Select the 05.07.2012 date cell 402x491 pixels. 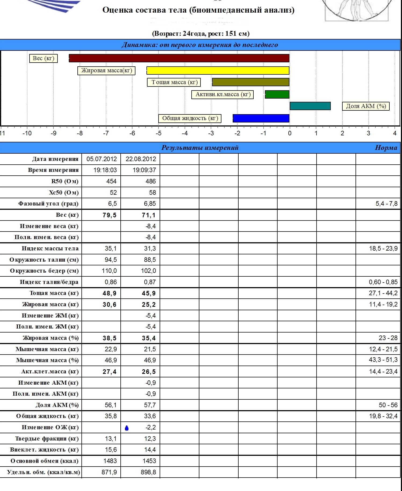coord(102,159)
